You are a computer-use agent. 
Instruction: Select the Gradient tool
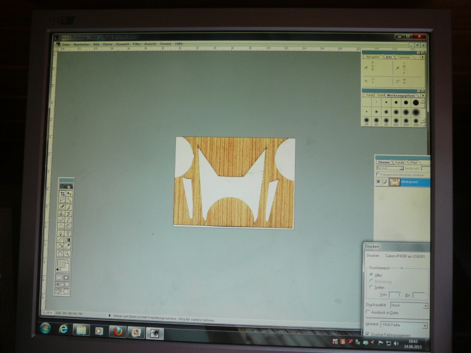click(68, 239)
